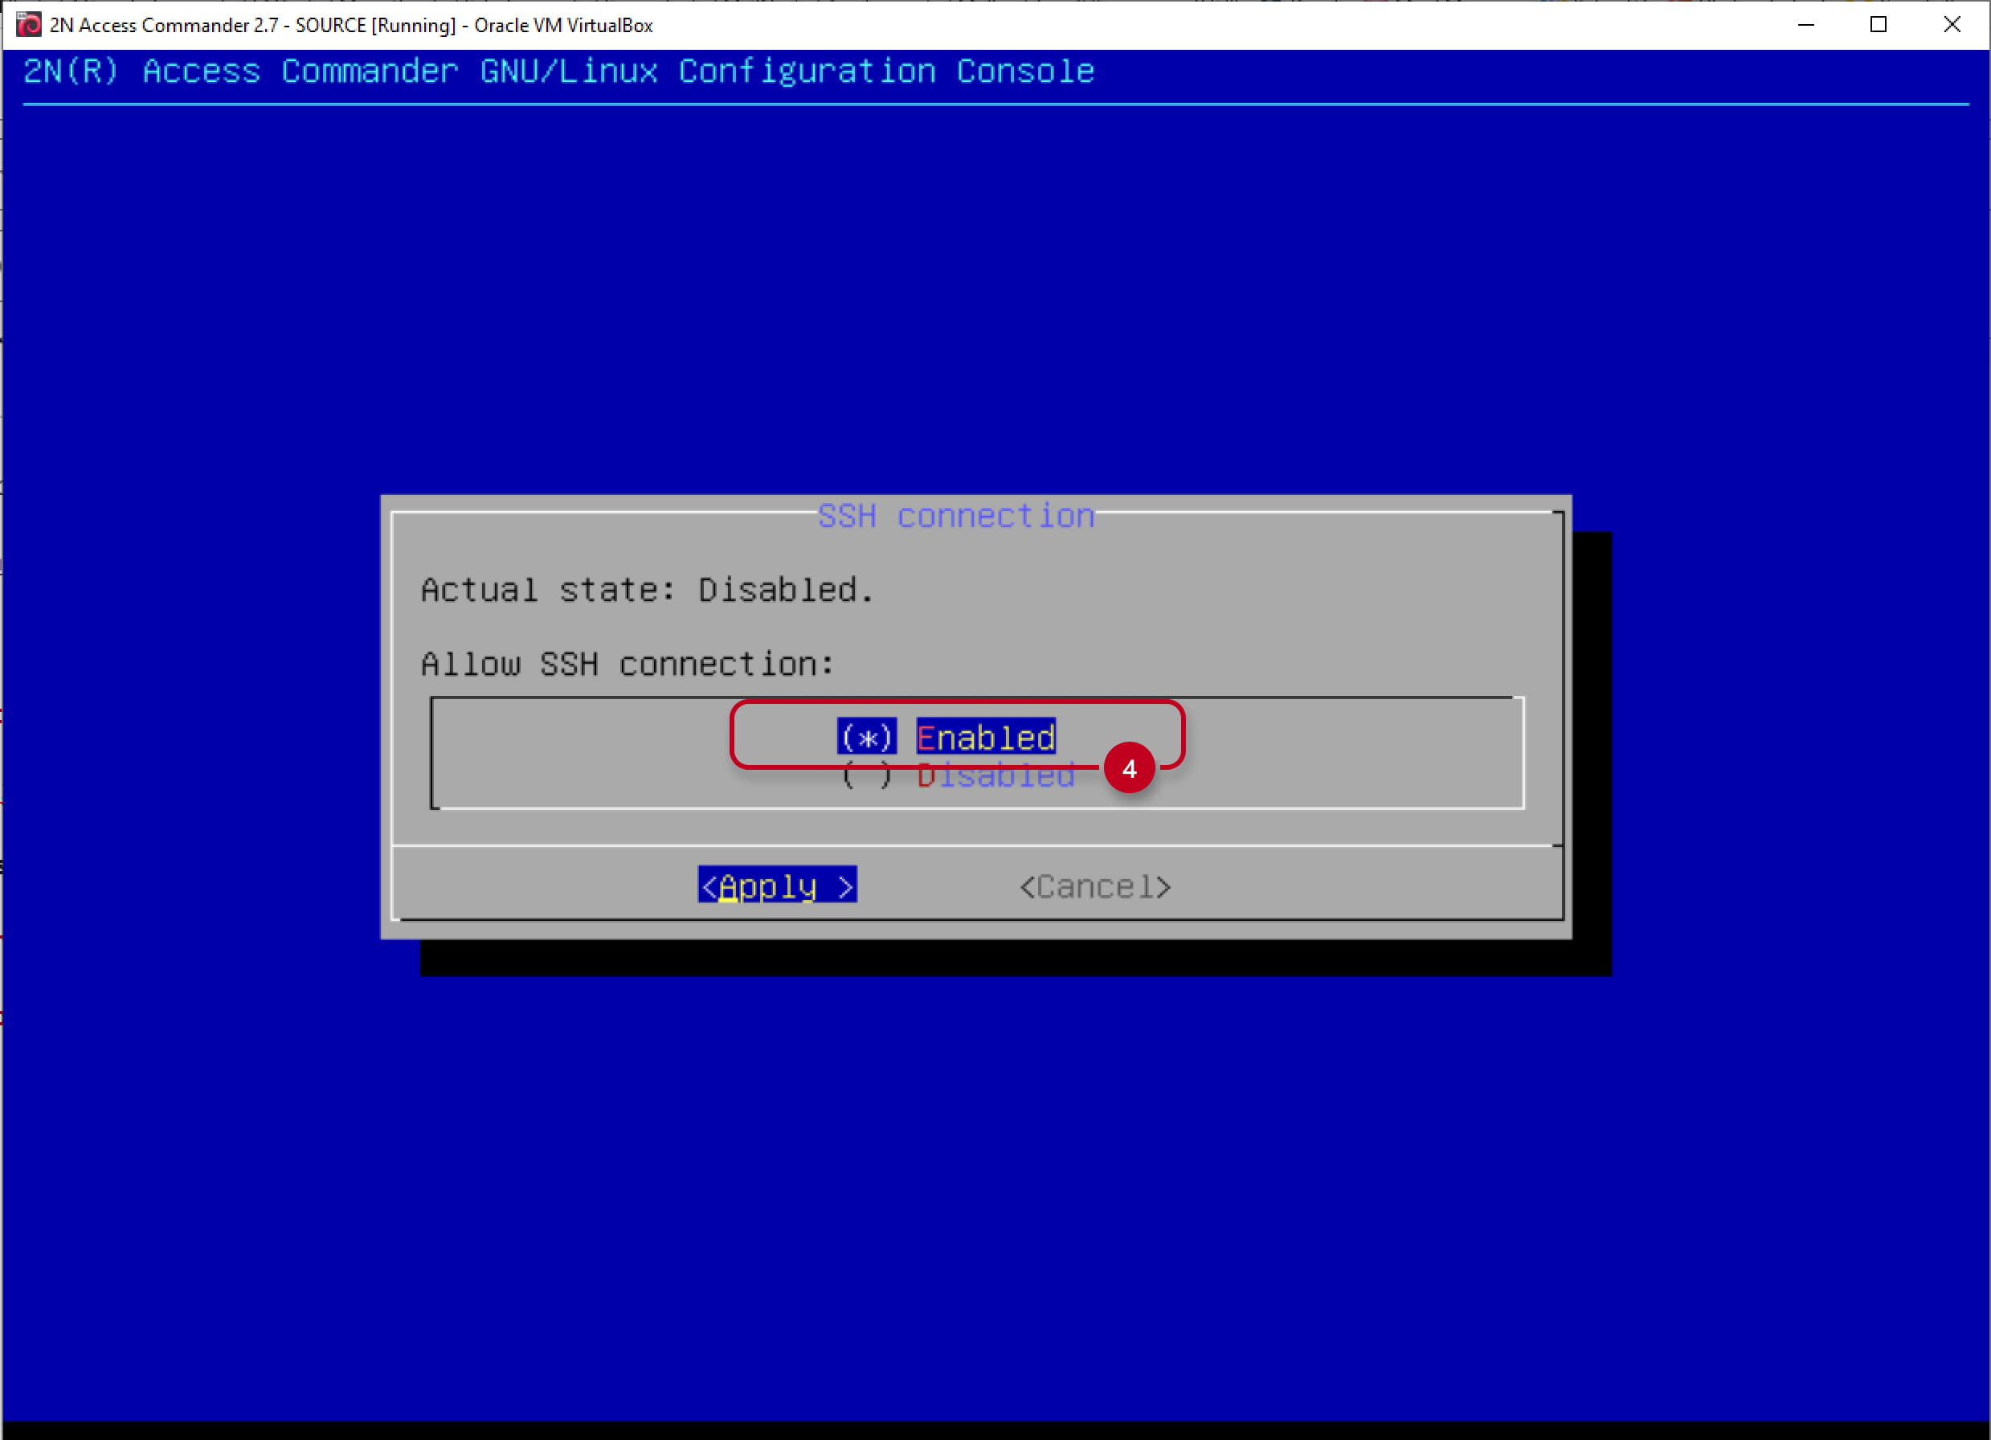Select the Disabled radio option
Image resolution: width=1991 pixels, height=1440 pixels.
pos(957,776)
